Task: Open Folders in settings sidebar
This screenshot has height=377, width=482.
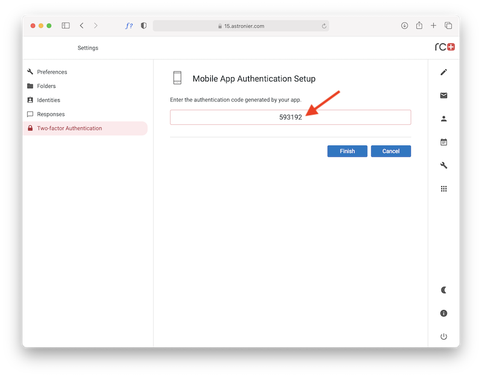Action: click(86, 86)
